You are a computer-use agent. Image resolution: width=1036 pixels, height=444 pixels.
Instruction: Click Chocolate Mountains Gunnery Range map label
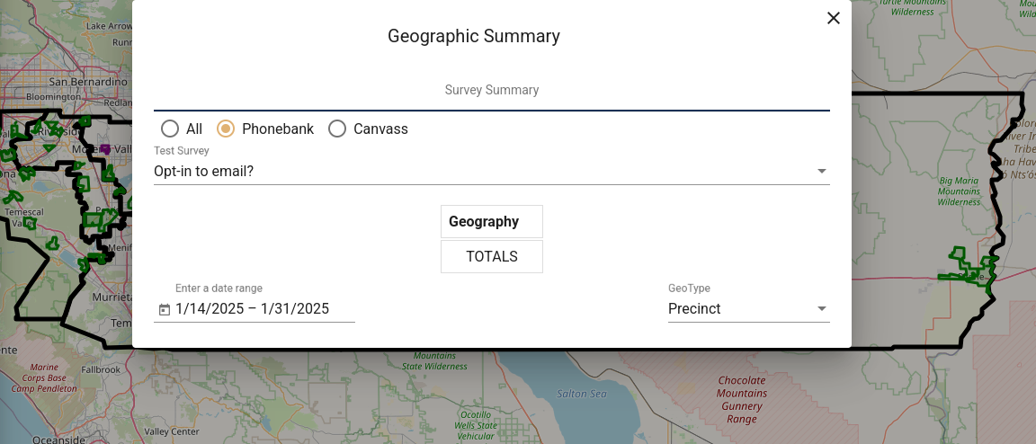[x=741, y=400]
